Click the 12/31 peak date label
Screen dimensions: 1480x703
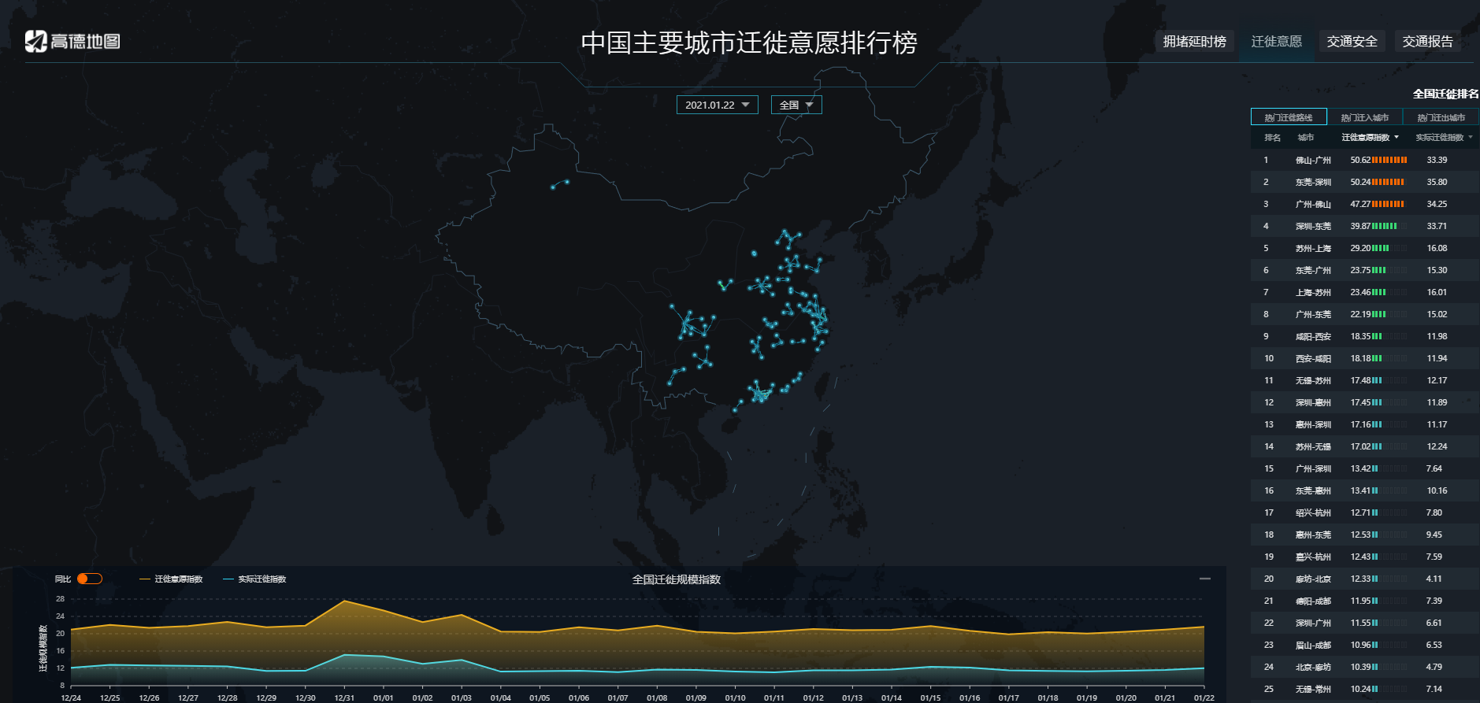click(344, 697)
